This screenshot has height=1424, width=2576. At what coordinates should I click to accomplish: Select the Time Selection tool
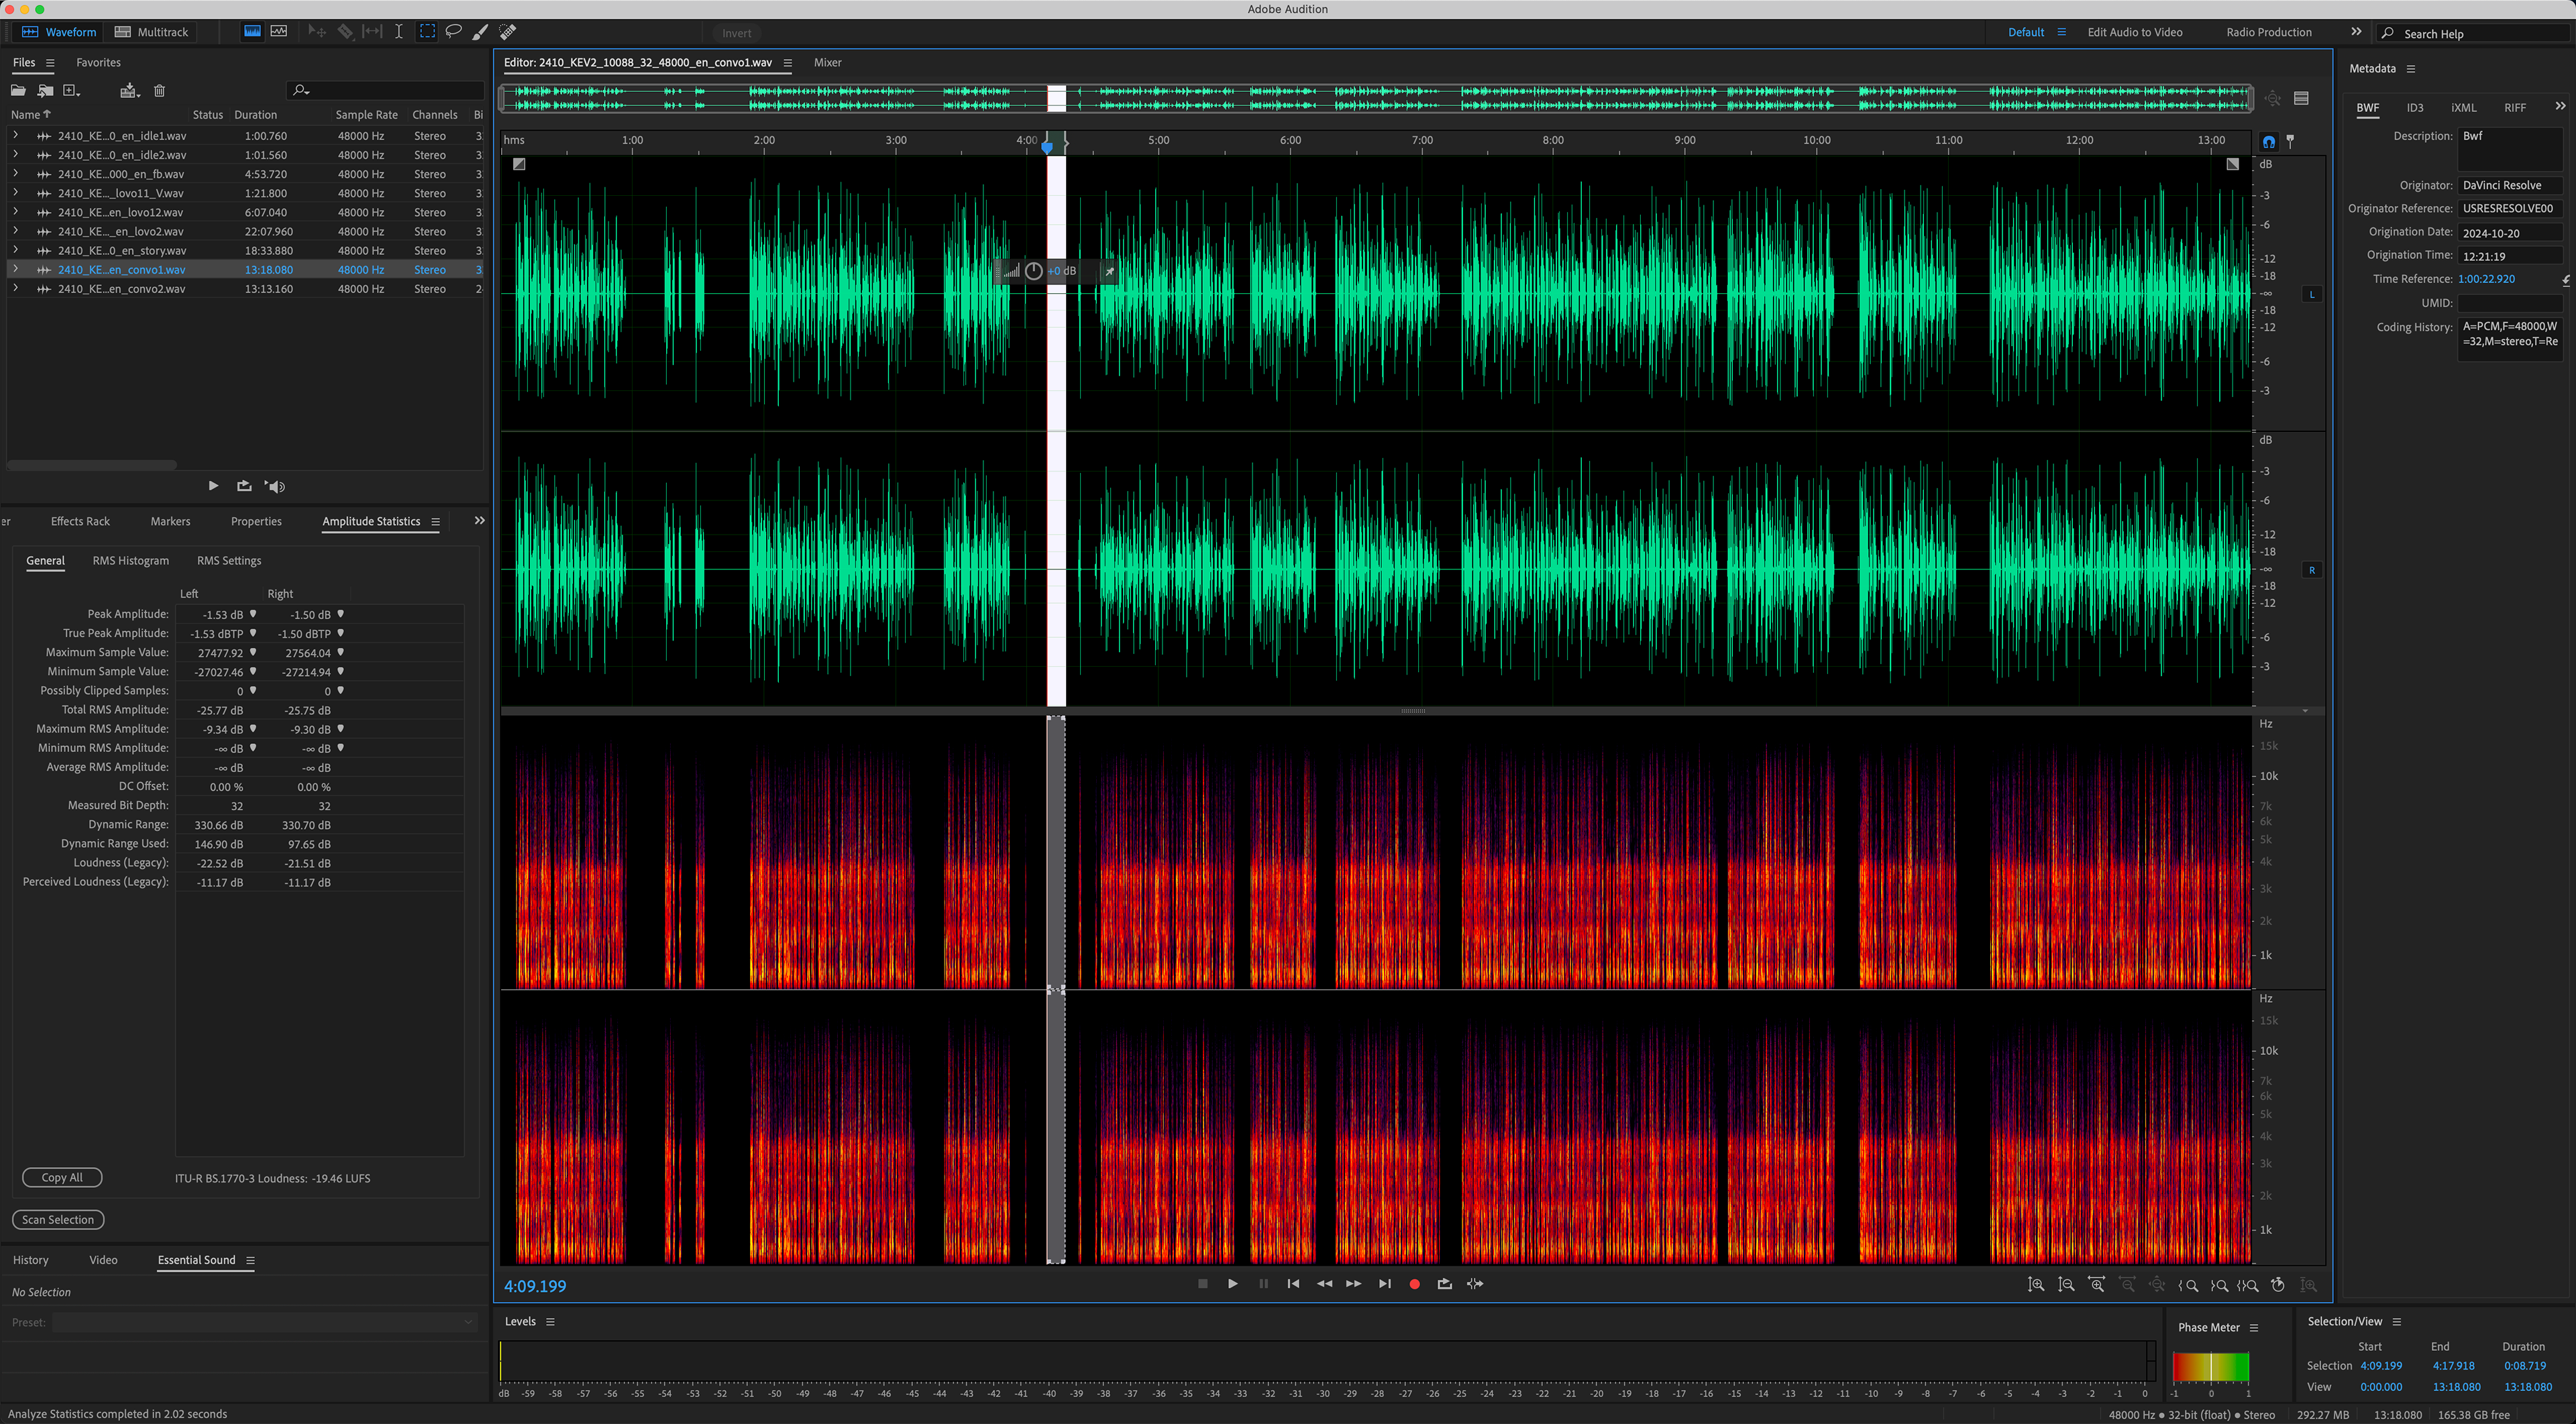coord(398,32)
